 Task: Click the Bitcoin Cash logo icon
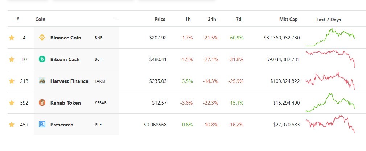(x=42, y=59)
